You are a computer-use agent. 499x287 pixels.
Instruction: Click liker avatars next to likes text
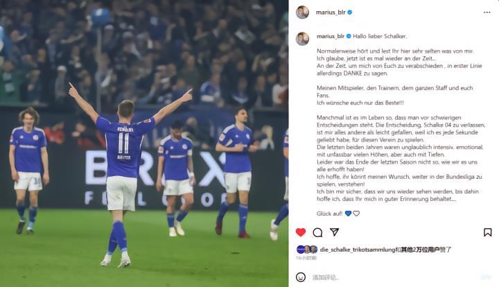(307, 250)
